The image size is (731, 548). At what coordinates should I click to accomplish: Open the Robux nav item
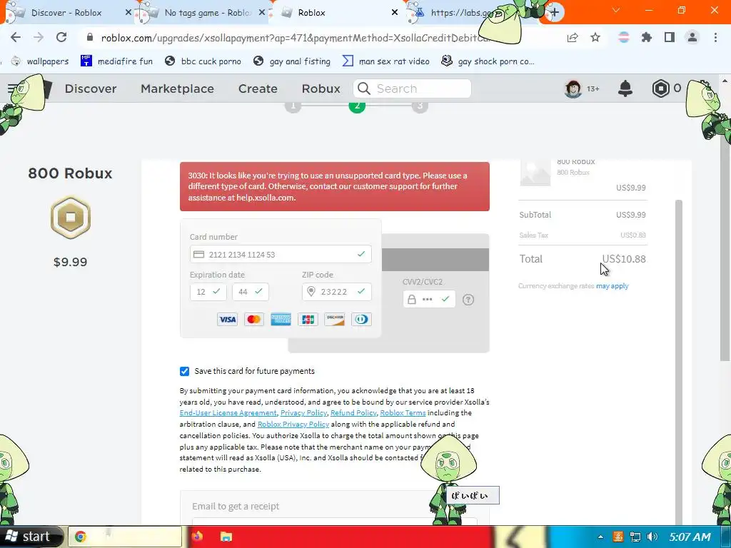point(321,88)
